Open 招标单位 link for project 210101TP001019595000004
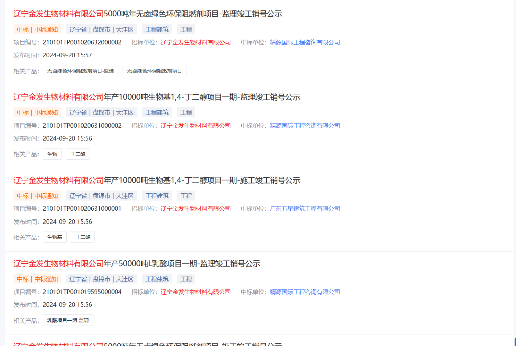 pyautogui.click(x=196, y=292)
